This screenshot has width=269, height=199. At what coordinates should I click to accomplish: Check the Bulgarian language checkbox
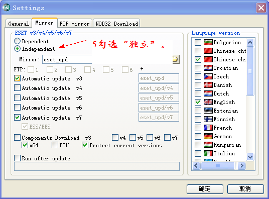198,42
